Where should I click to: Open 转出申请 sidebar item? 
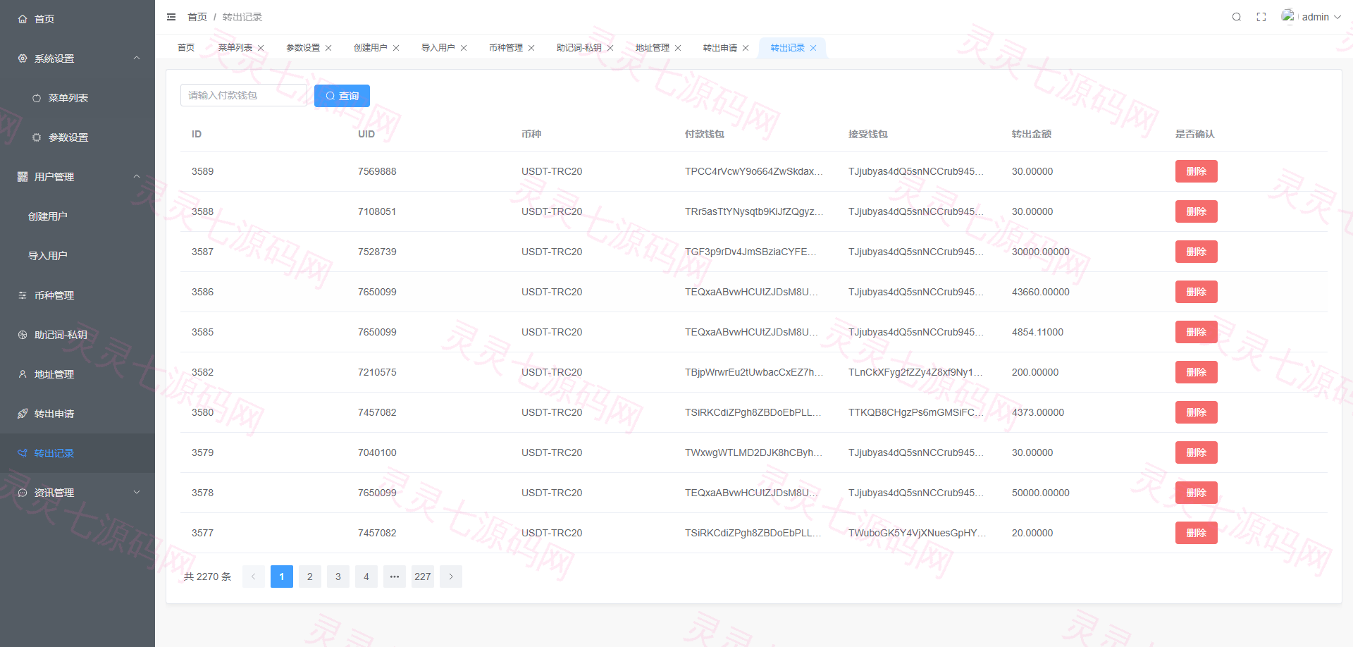pos(78,414)
